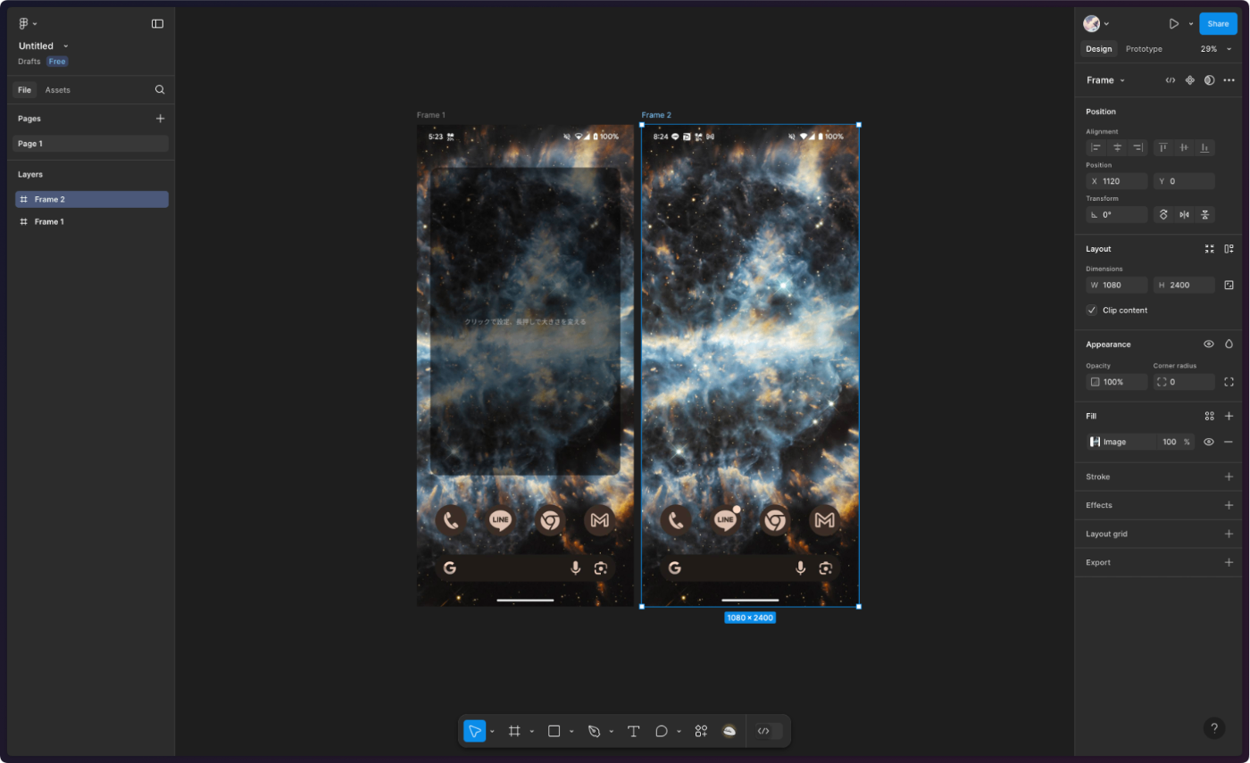Viewport: 1250px width, 763px height.
Task: Select the Text tool
Action: click(x=634, y=731)
